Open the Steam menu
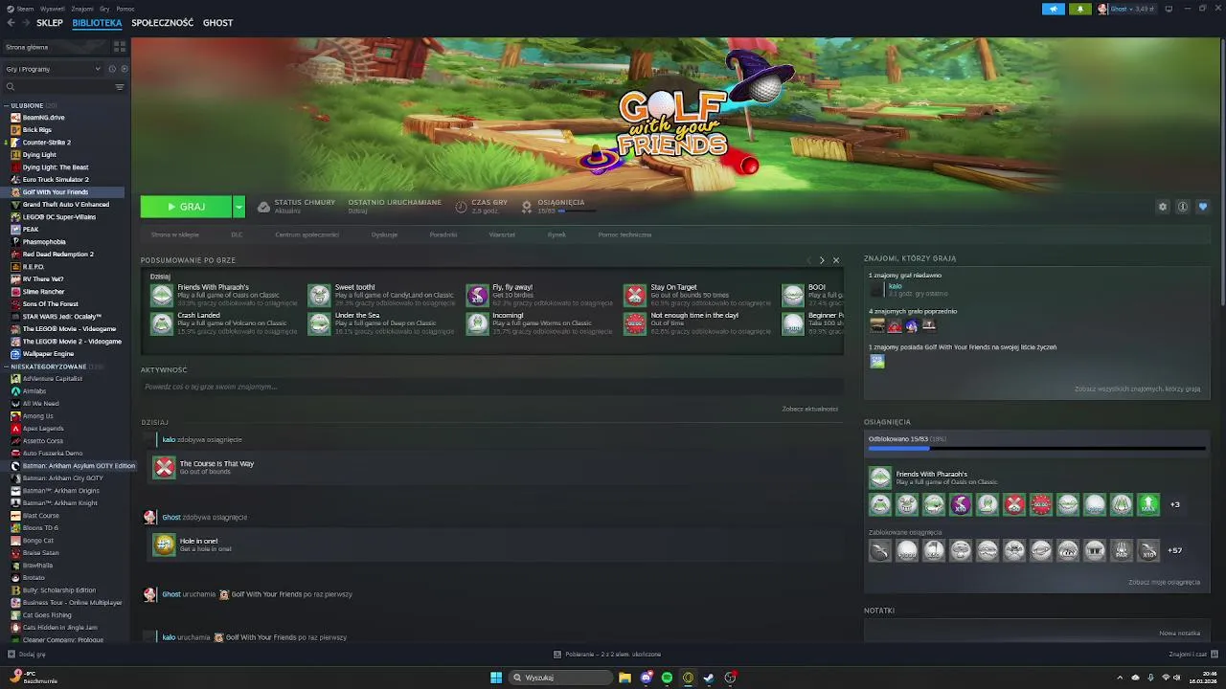The width and height of the screenshot is (1226, 689). coord(24,9)
